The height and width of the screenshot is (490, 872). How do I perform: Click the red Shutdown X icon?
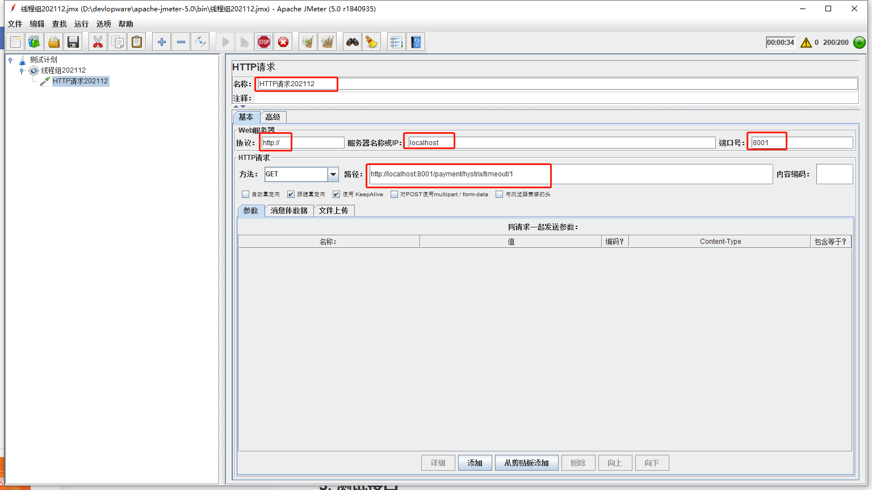pyautogui.click(x=283, y=42)
